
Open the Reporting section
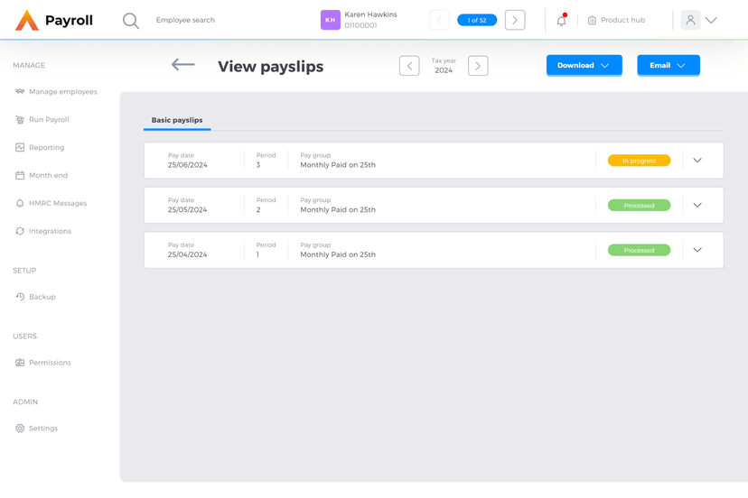tap(46, 148)
